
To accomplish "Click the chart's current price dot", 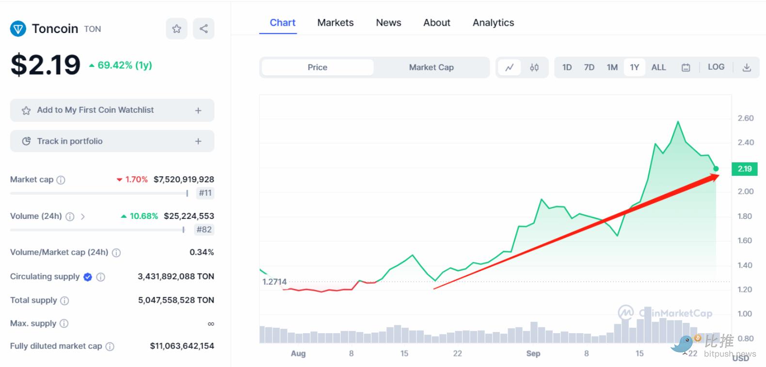I will [716, 169].
